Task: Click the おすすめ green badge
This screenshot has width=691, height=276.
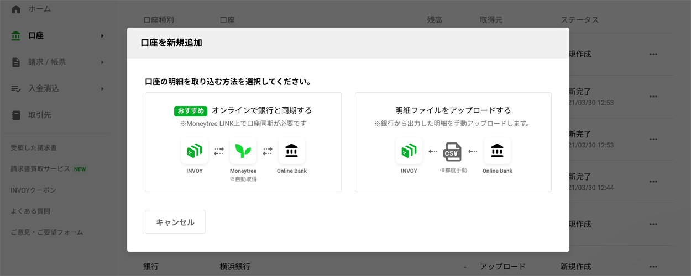Action: tap(191, 110)
